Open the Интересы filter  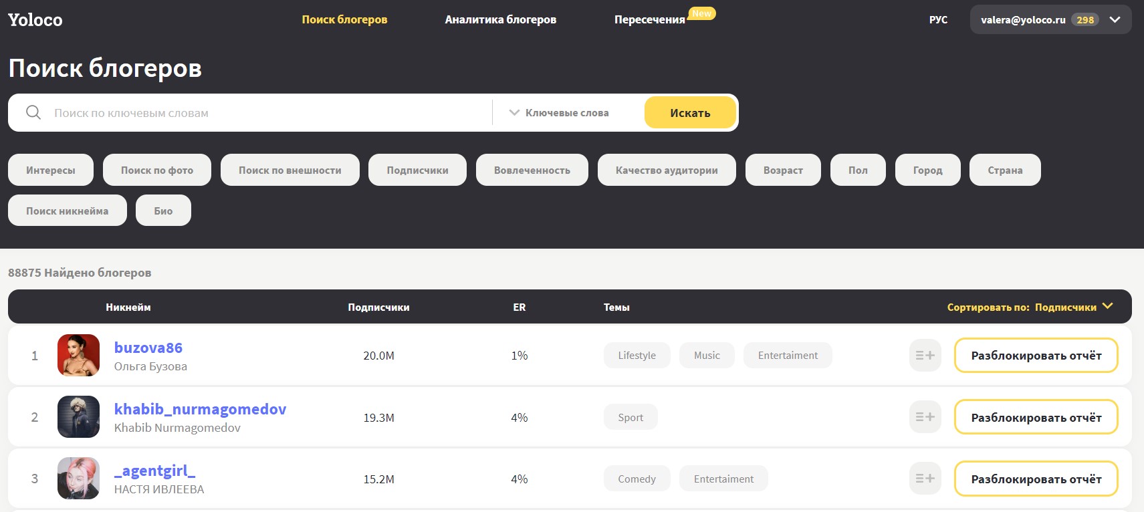pos(51,170)
